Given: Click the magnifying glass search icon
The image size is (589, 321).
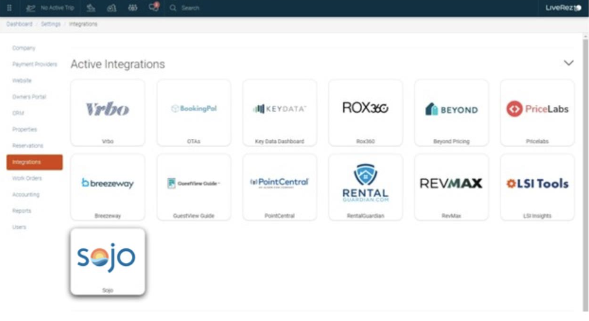Looking at the screenshot, I should (173, 8).
